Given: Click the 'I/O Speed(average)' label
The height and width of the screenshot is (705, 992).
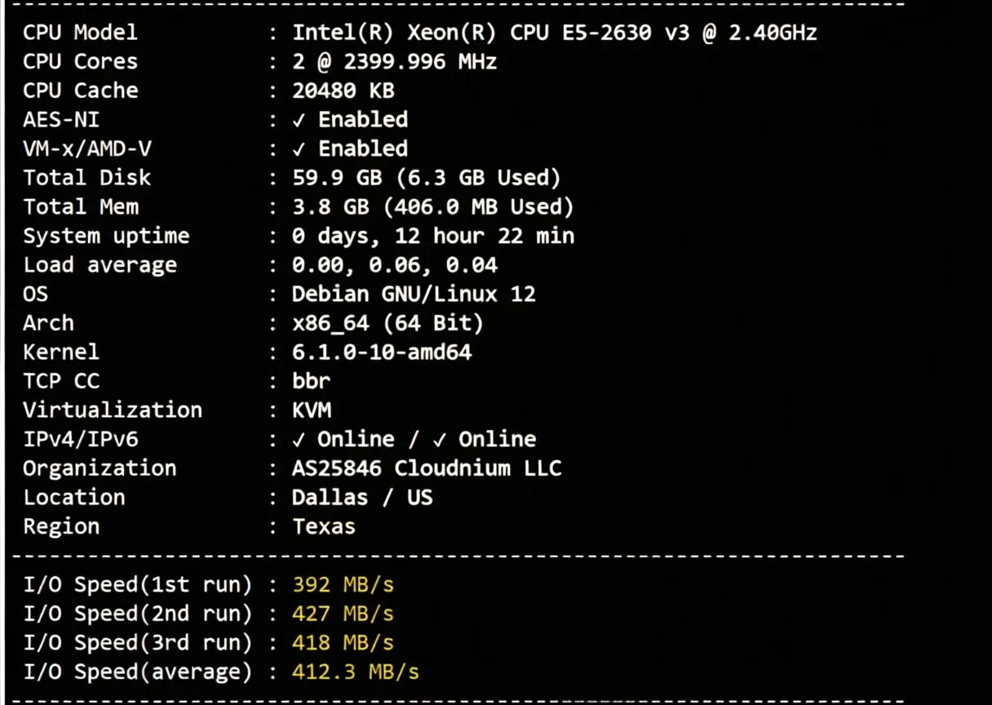Looking at the screenshot, I should 138,672.
